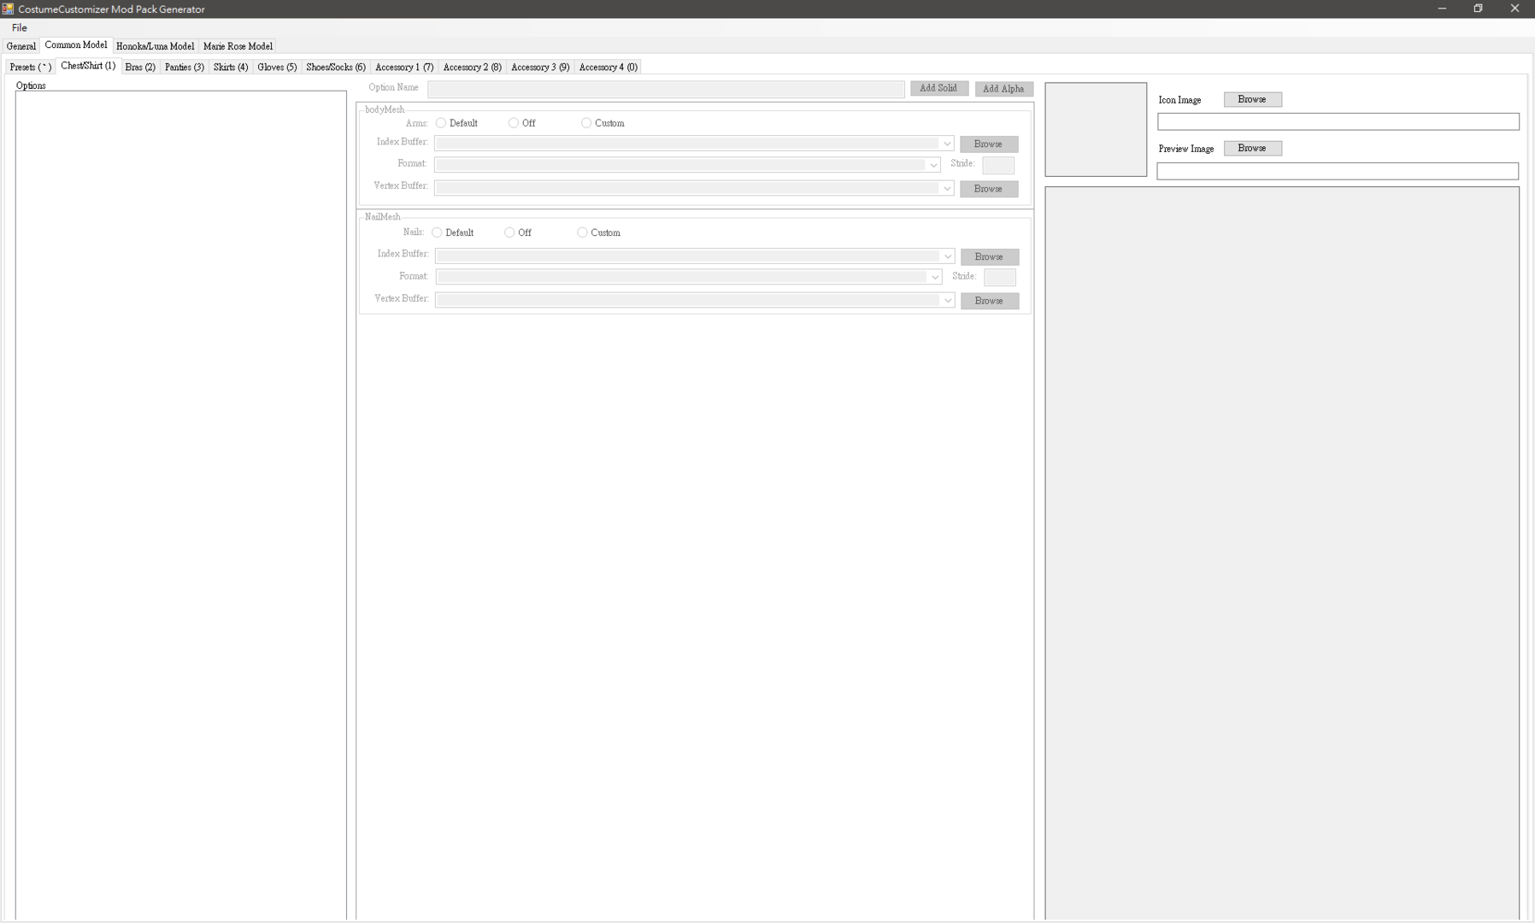Browse for an Icon Image

tap(1252, 99)
